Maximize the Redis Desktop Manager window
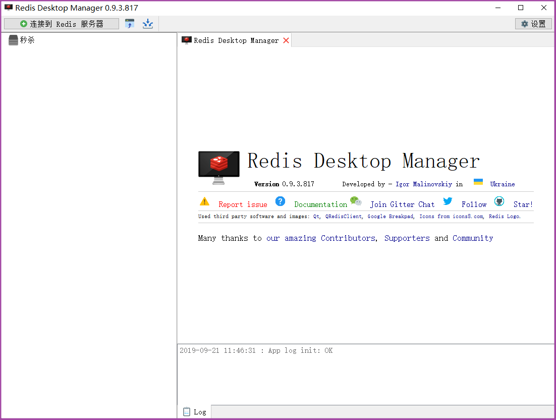Viewport: 556px width, 420px height. [521, 8]
